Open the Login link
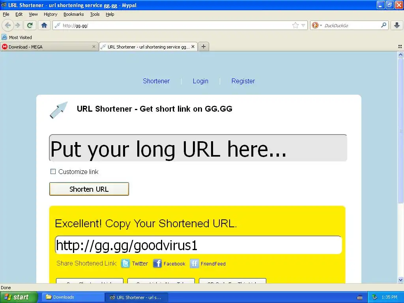This screenshot has width=404, height=303. [x=200, y=81]
